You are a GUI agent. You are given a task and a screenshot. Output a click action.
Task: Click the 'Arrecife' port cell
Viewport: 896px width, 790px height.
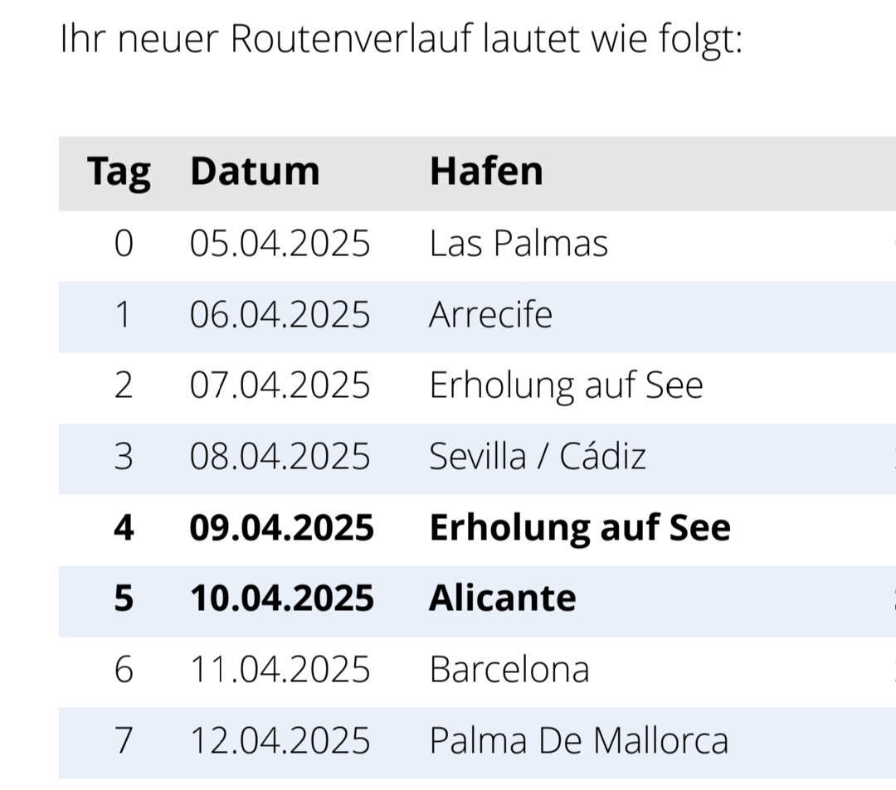click(x=490, y=315)
